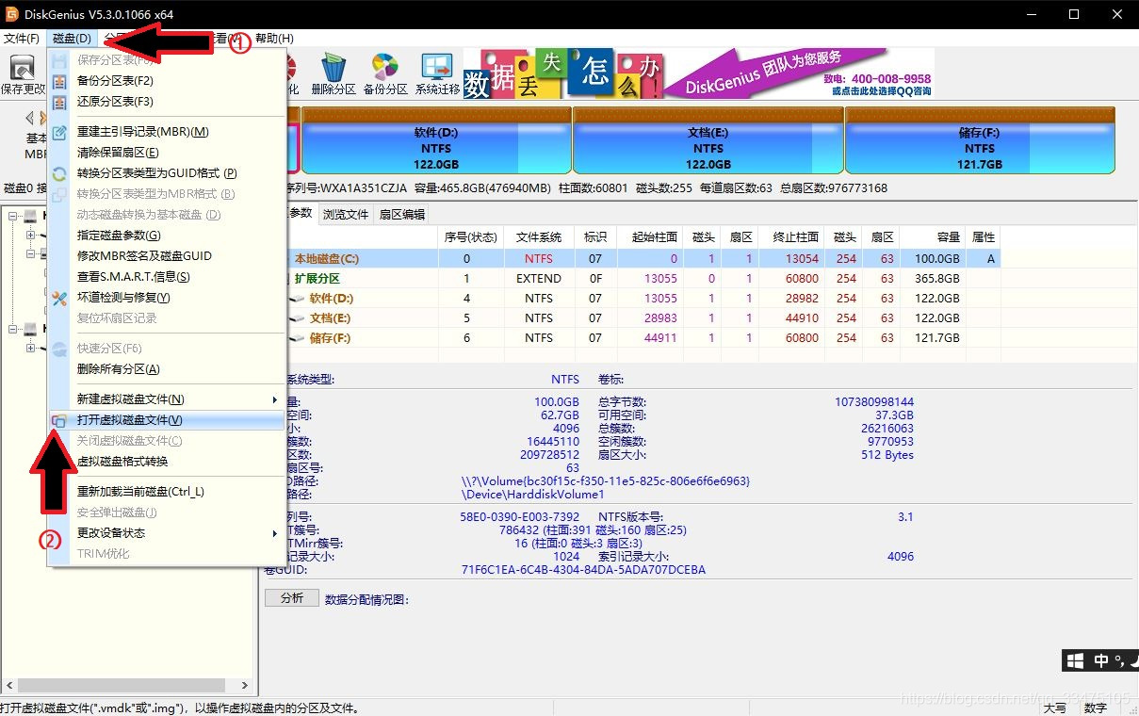1139x716 pixels.
Task: Choose 重新加载当前磁盘(Ctrl_L) entry
Action: [166, 492]
